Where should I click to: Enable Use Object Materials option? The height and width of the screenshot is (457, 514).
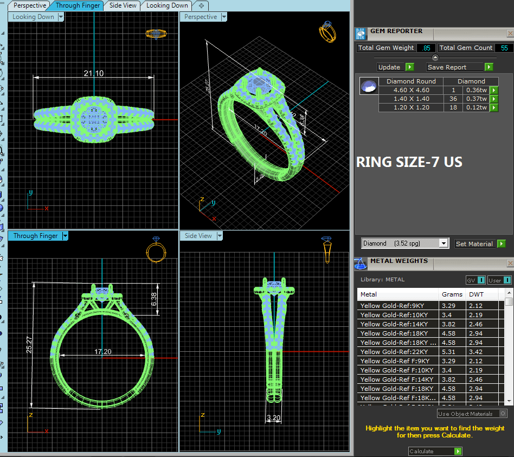click(x=503, y=414)
